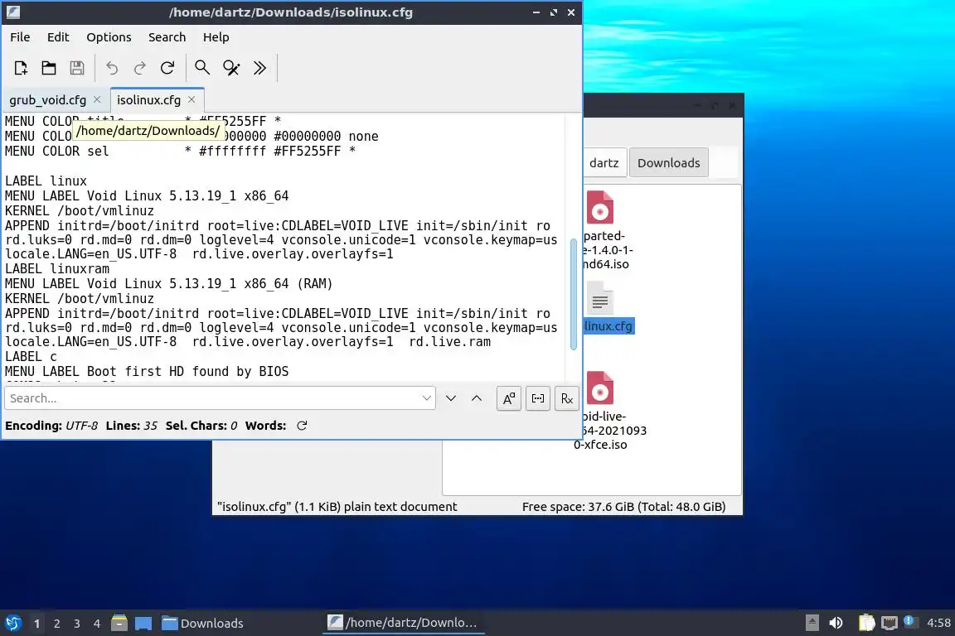This screenshot has height=636, width=955.
Task: Select the gparted ISO file icon
Action: [600, 208]
